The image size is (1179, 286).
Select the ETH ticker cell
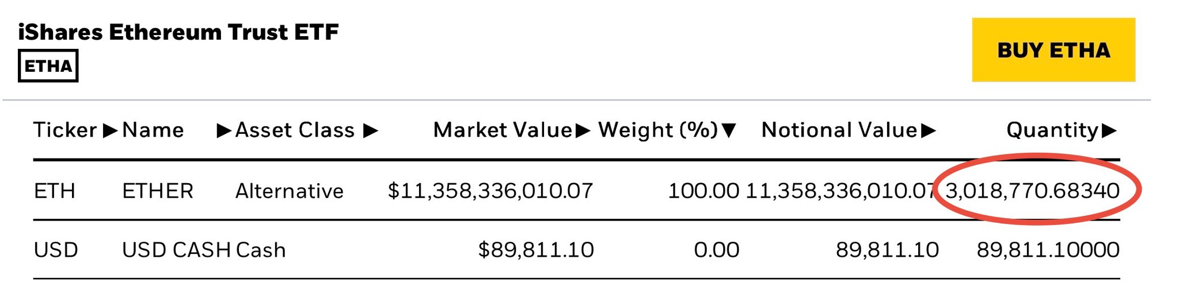(x=55, y=191)
